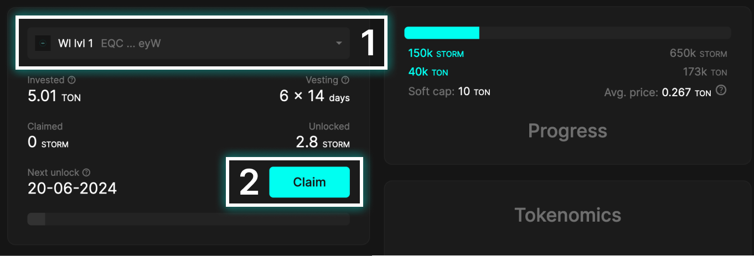Expand the WI lvl 1 dropdown arrow
This screenshot has height=256, width=754.
click(339, 43)
